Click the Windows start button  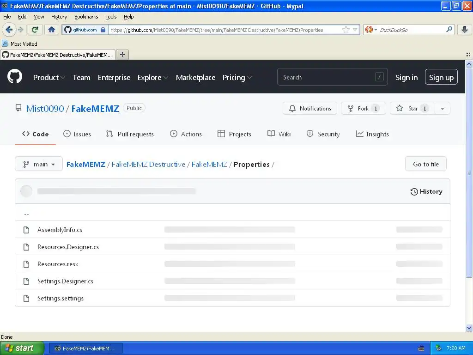pyautogui.click(x=22, y=349)
